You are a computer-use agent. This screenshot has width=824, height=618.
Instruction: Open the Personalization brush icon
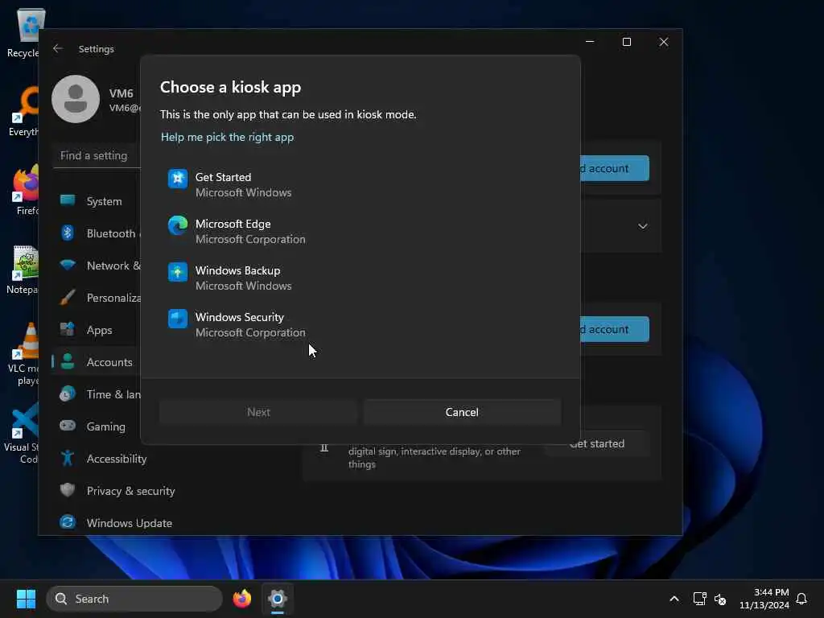(68, 298)
